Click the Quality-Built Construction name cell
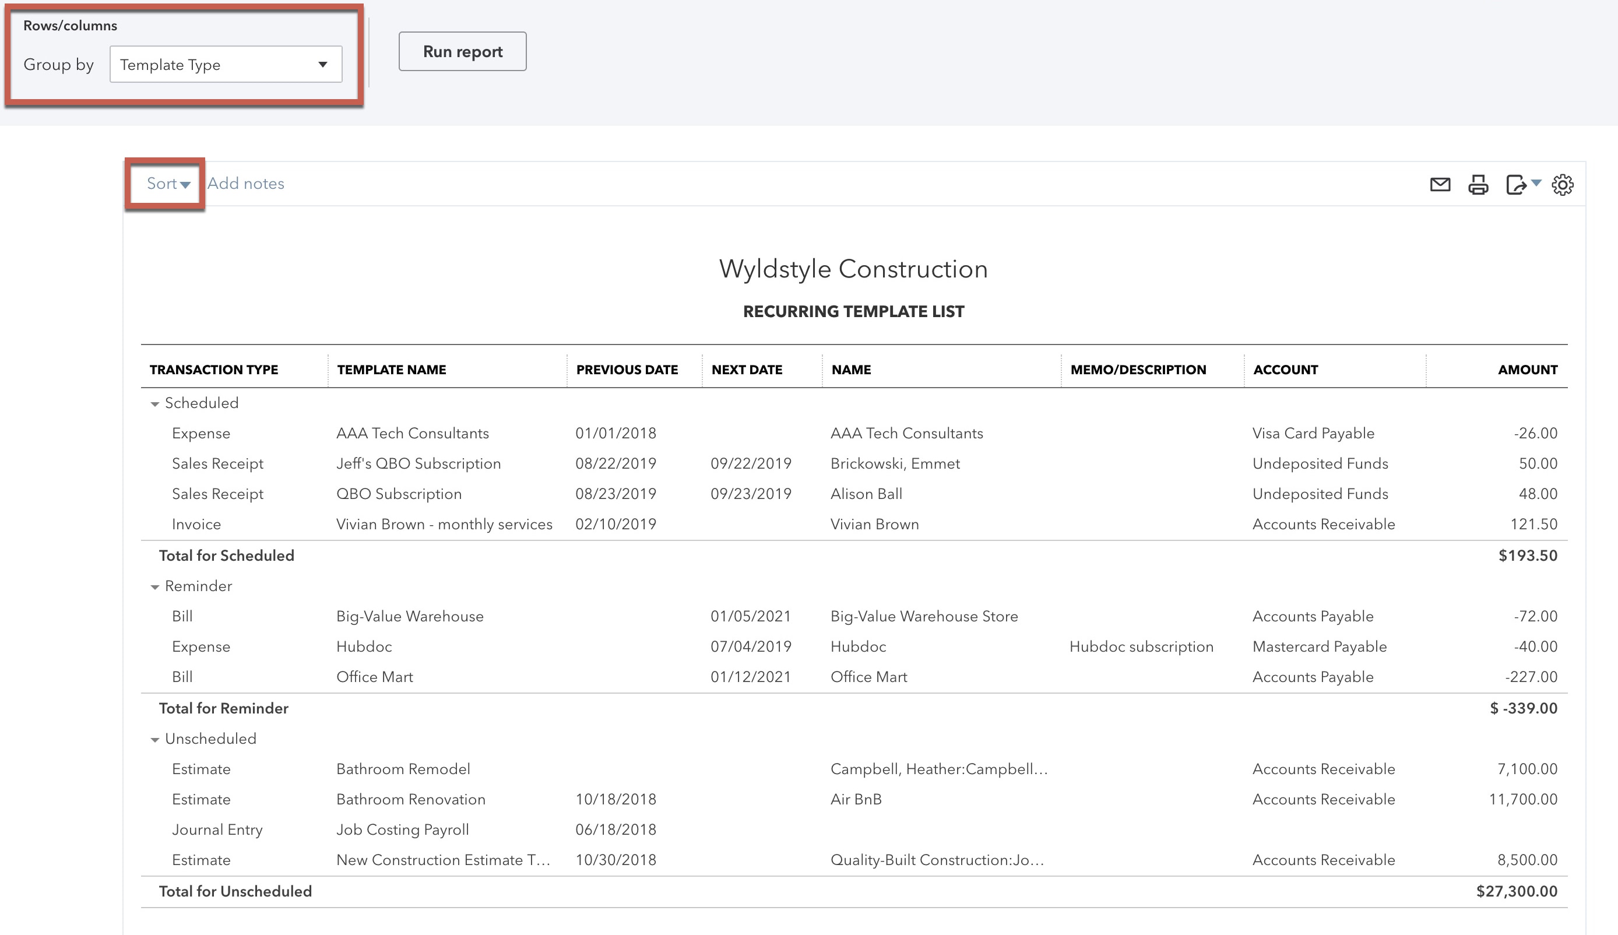 point(937,860)
